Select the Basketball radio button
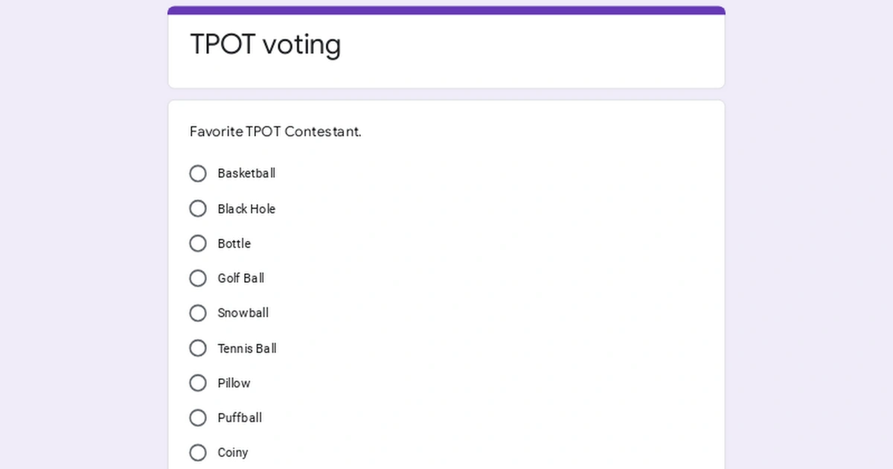The height and width of the screenshot is (469, 893). [197, 173]
